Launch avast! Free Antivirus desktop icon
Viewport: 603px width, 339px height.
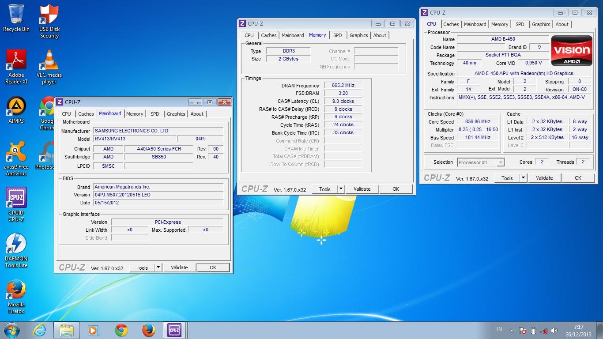click(16, 159)
